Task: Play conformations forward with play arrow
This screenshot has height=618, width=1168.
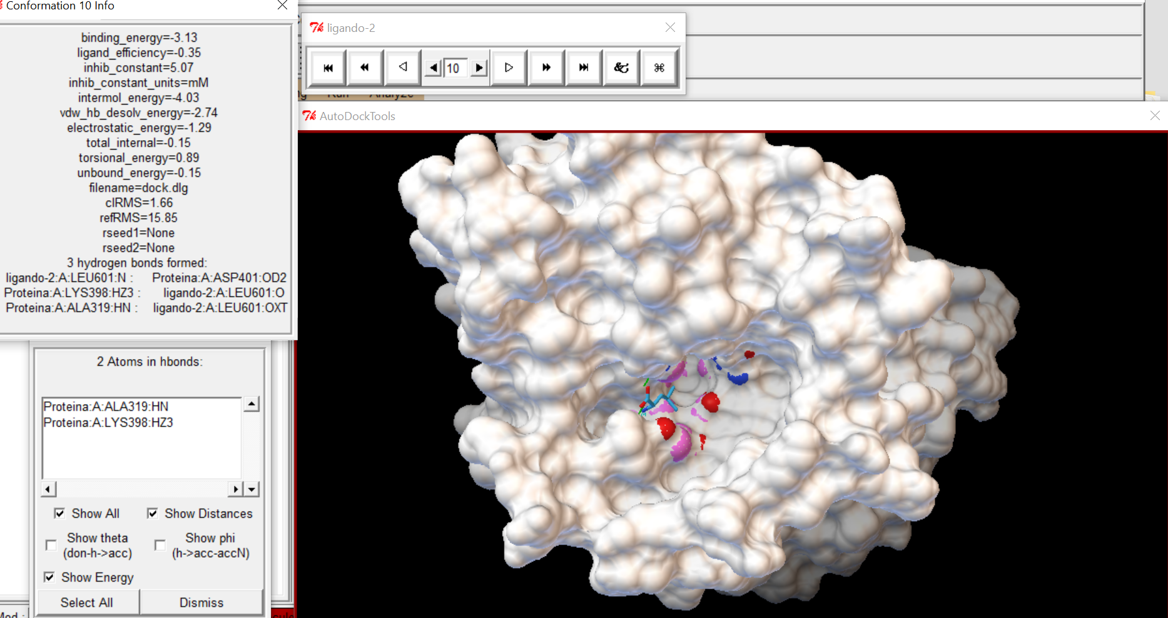Action: [x=509, y=68]
